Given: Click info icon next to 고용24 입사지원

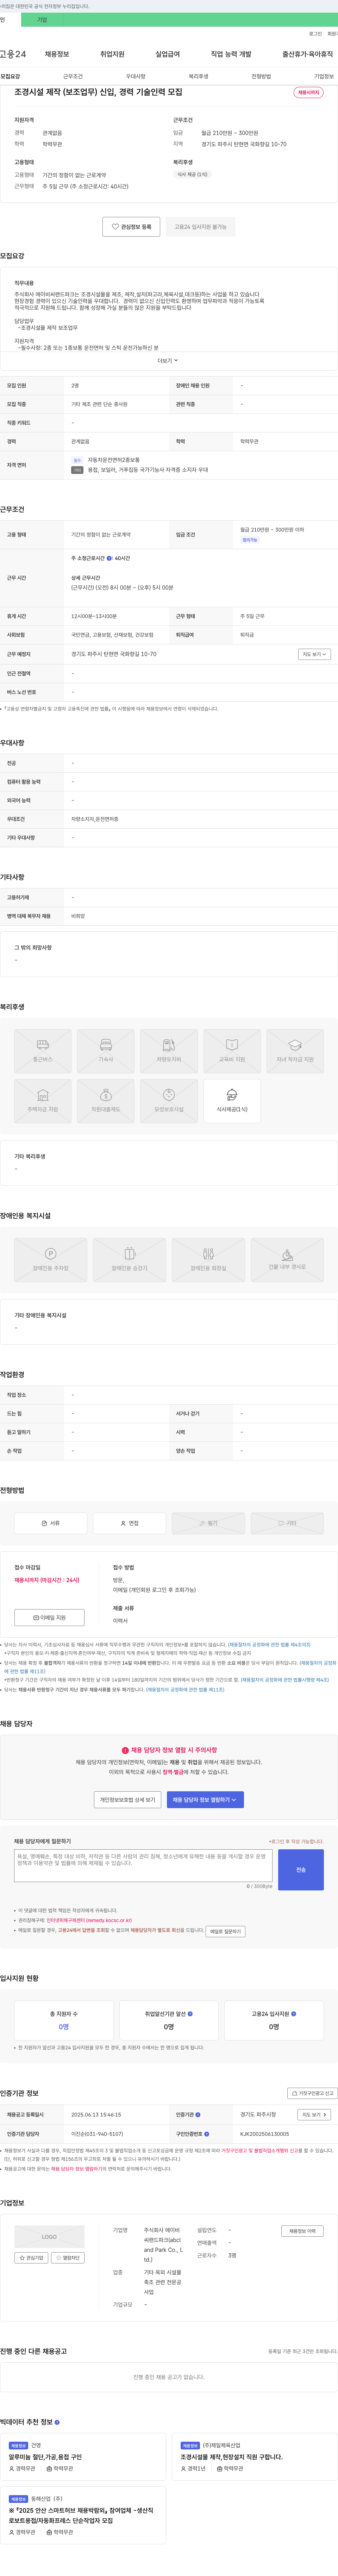Looking at the screenshot, I should click(293, 2013).
